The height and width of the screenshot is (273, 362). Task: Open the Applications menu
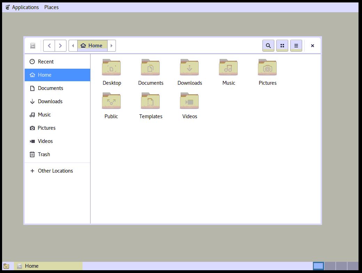22,7
